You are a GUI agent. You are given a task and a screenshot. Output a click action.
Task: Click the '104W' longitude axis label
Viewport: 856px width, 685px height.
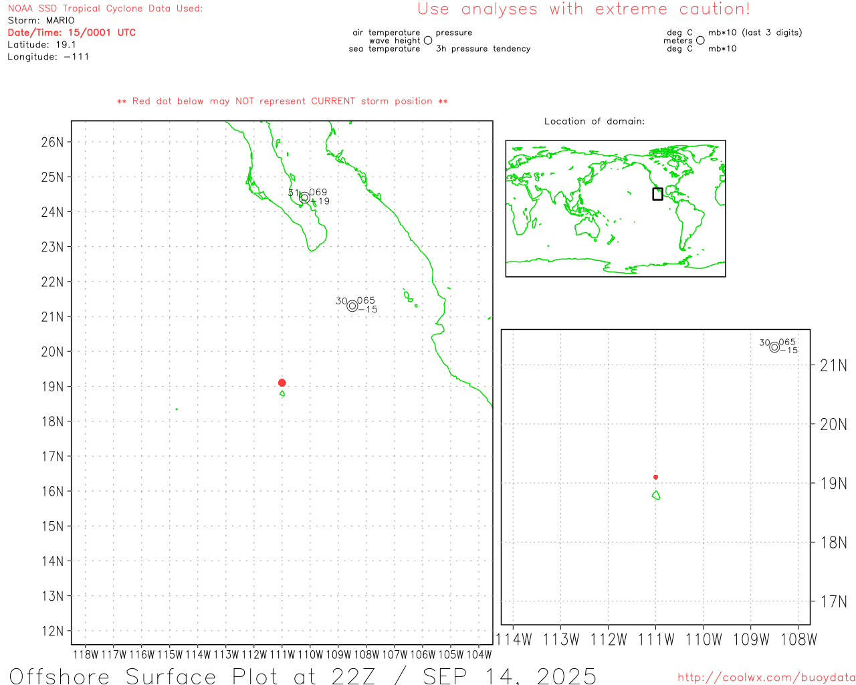point(479,655)
